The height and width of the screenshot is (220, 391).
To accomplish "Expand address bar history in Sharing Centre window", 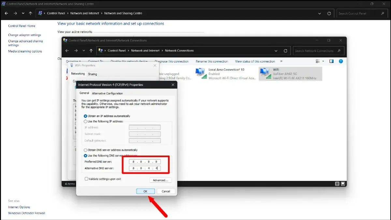I will (x=320, y=14).
